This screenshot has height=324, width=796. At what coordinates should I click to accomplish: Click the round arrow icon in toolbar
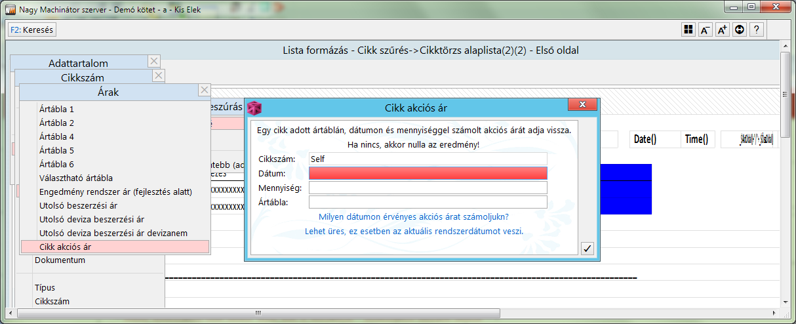pos(739,30)
